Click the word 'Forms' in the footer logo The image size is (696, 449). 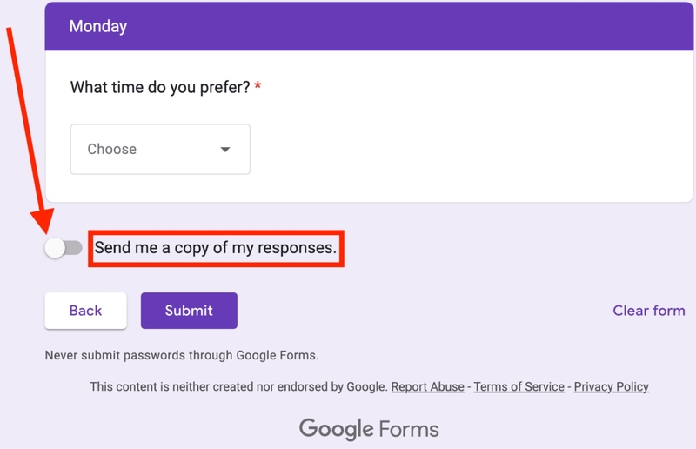(409, 429)
